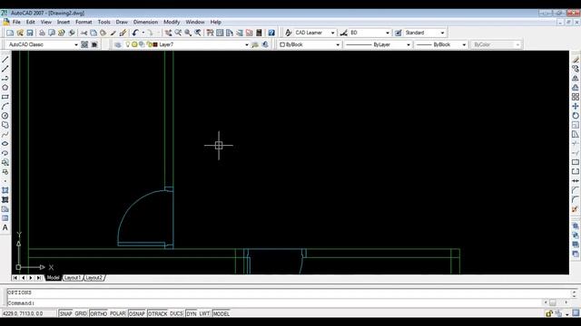
Task: Click the Plot printer icon
Action: 42,33
